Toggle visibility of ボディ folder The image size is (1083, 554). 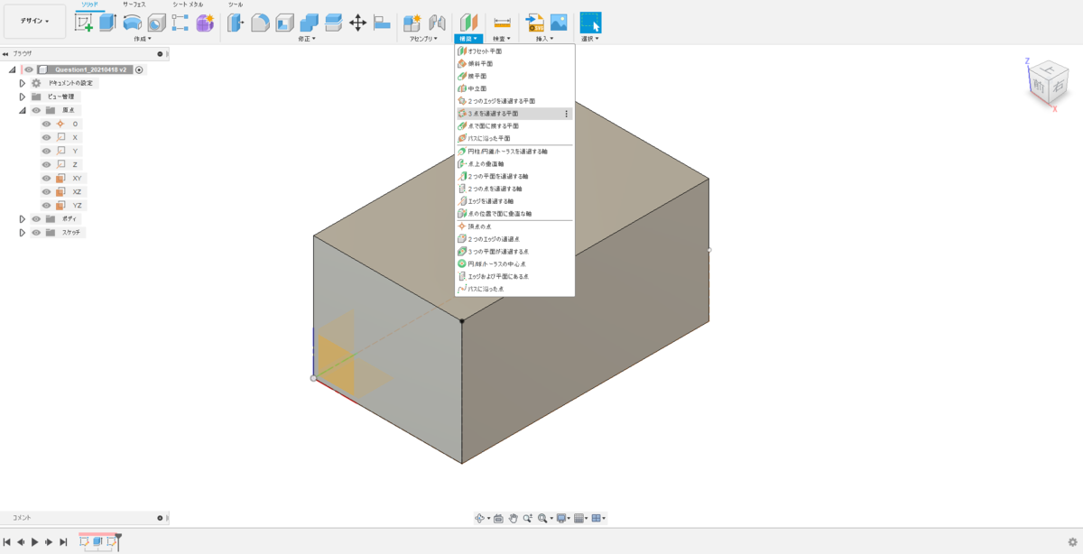pyautogui.click(x=36, y=218)
